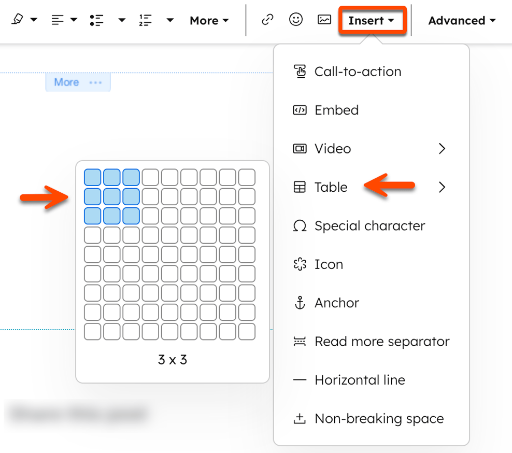
Task: Insert a hyperlink
Action: (267, 20)
